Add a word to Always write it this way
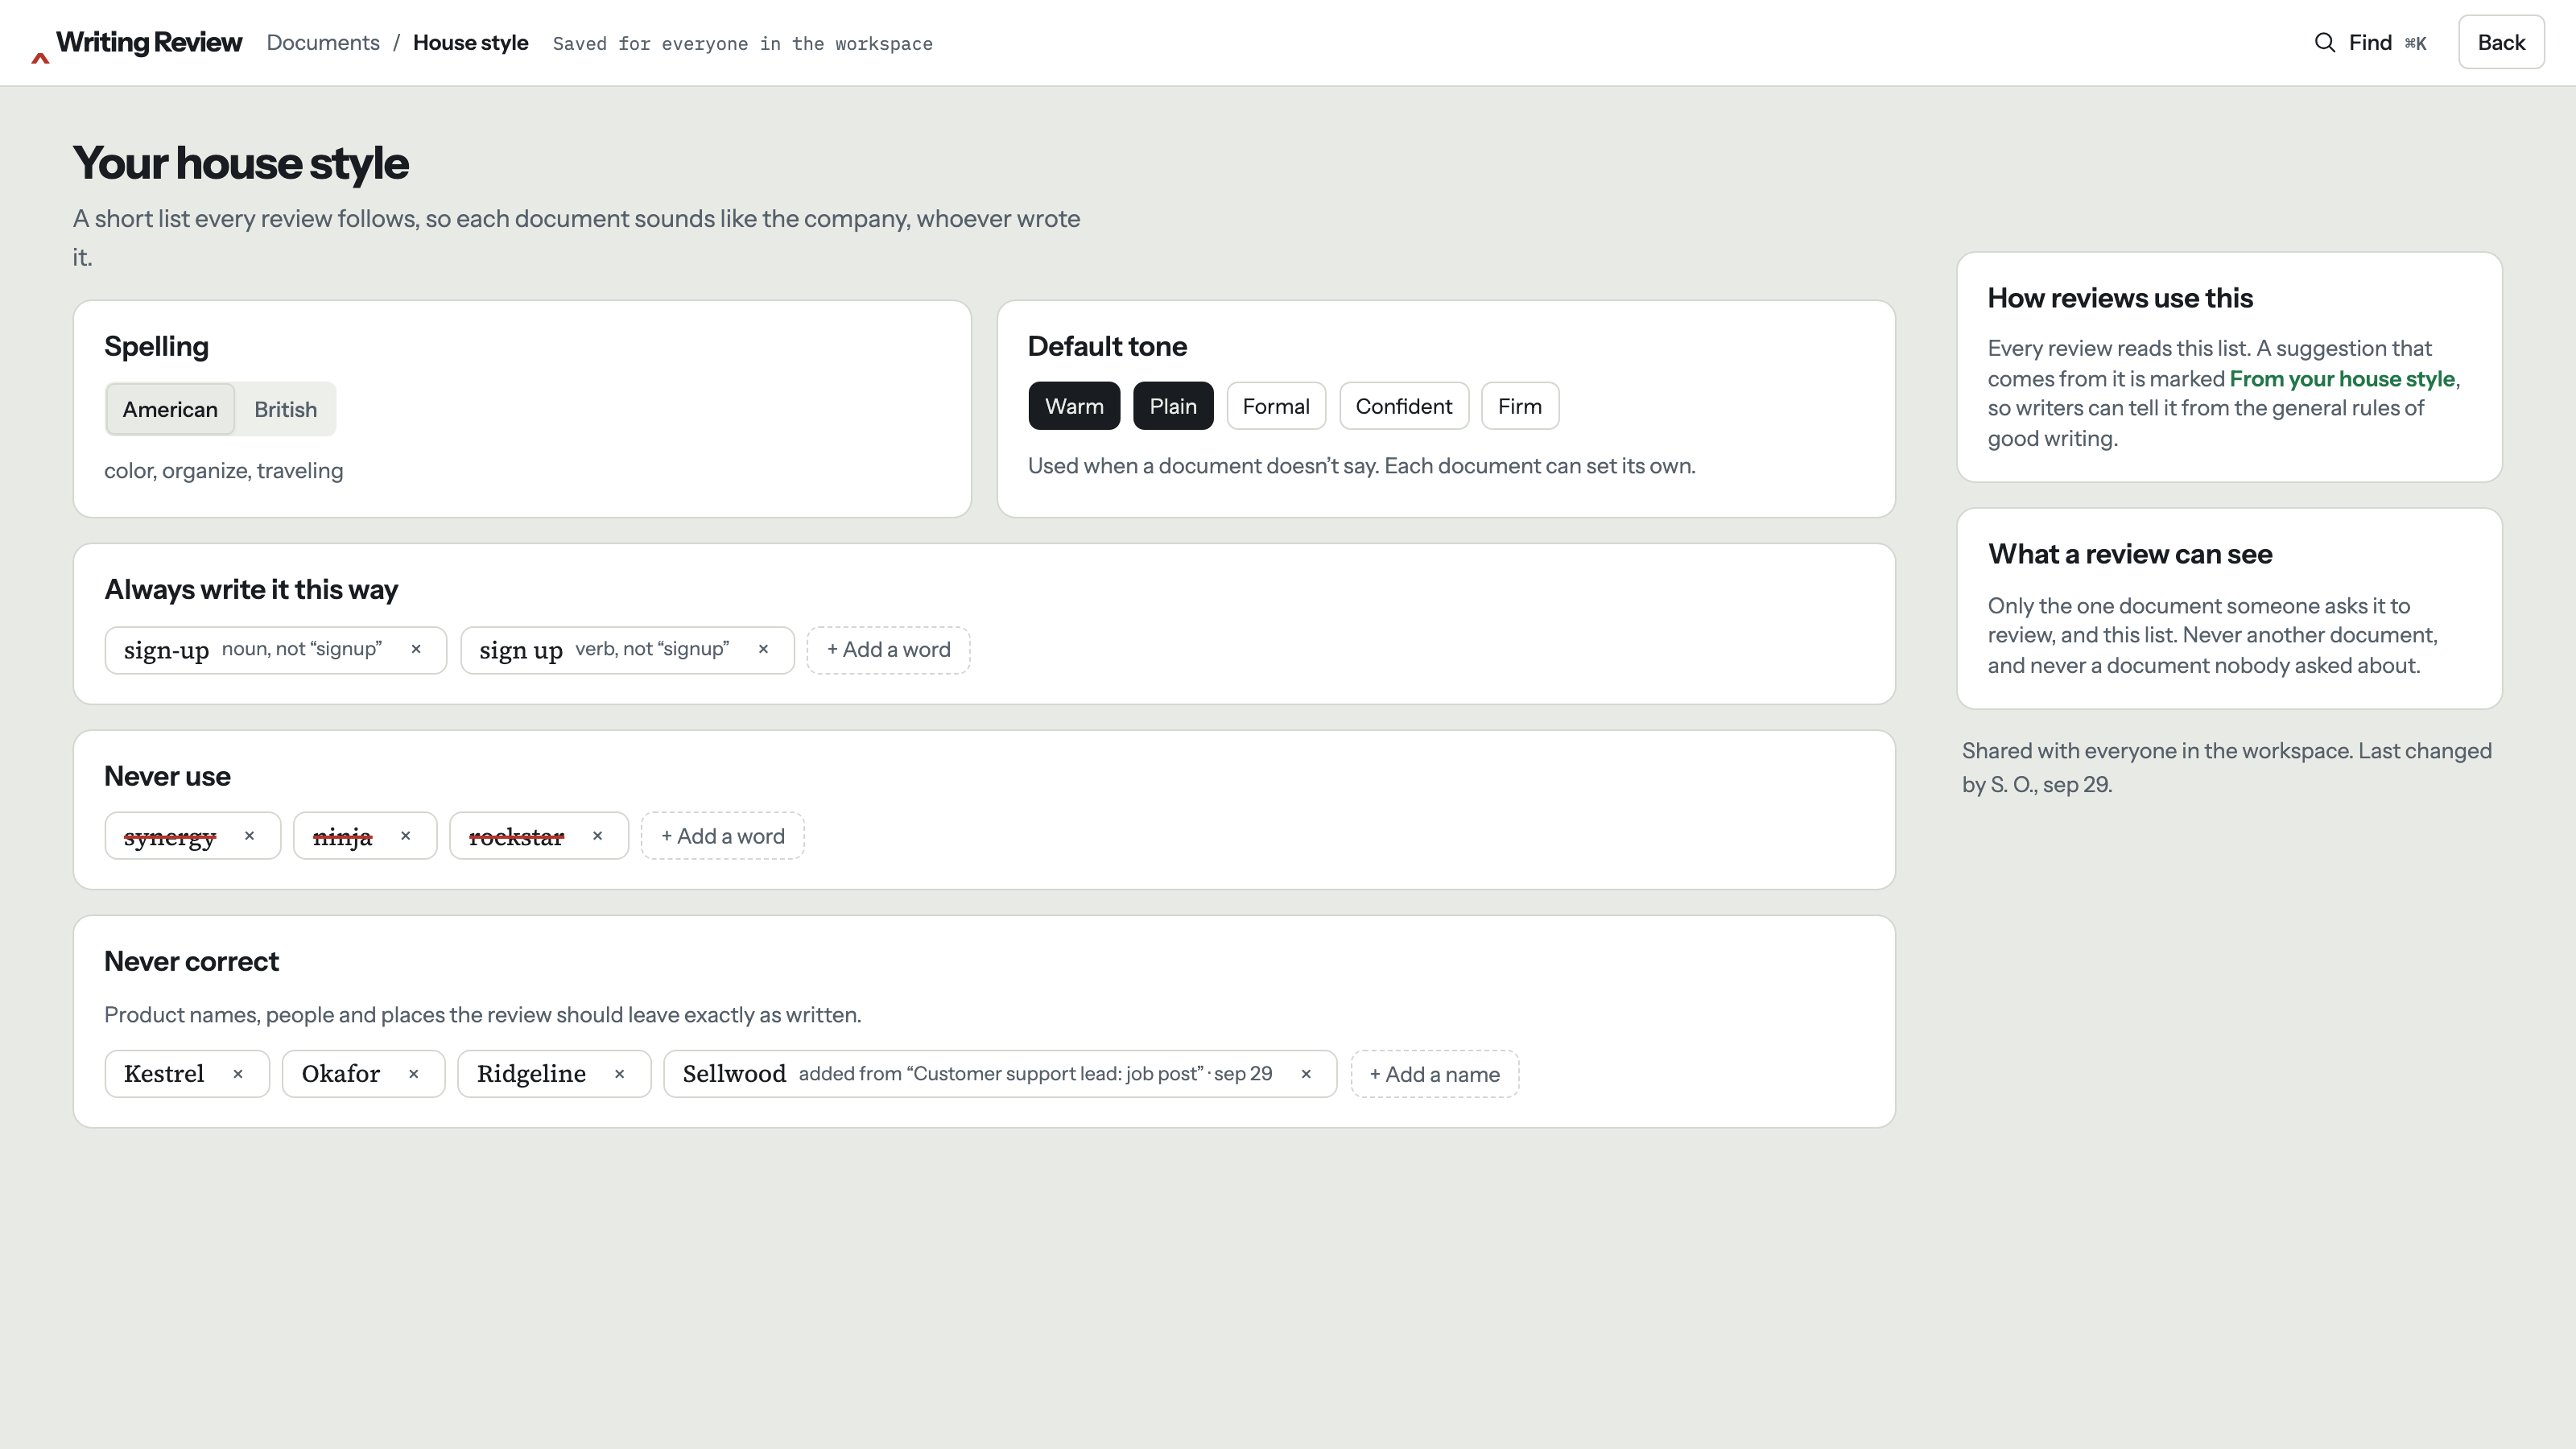This screenshot has width=2576, height=1449. (888, 650)
